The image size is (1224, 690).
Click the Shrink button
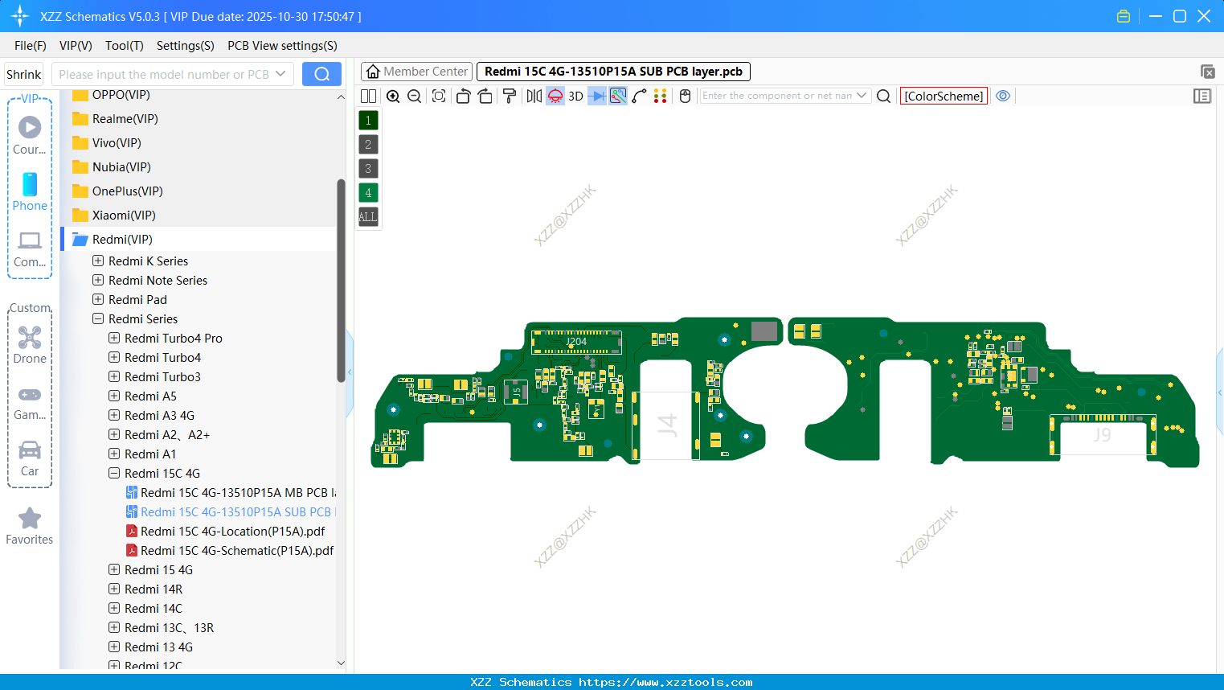coord(24,74)
